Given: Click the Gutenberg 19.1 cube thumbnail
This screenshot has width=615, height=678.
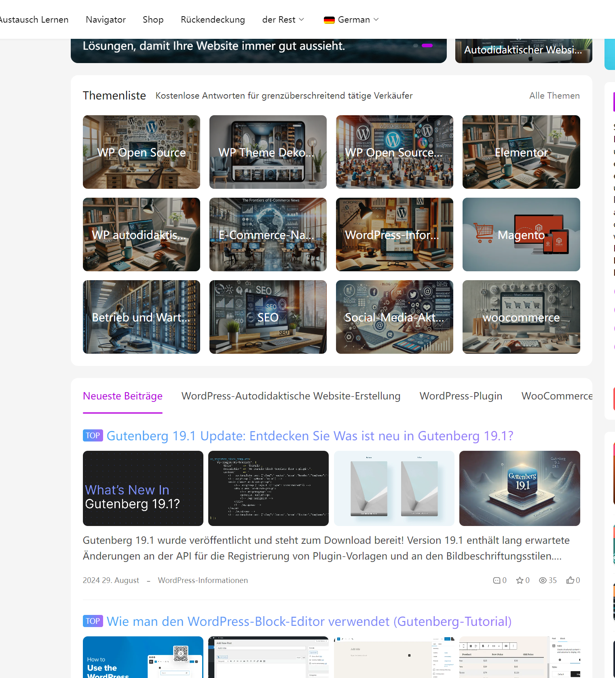Looking at the screenshot, I should [520, 488].
